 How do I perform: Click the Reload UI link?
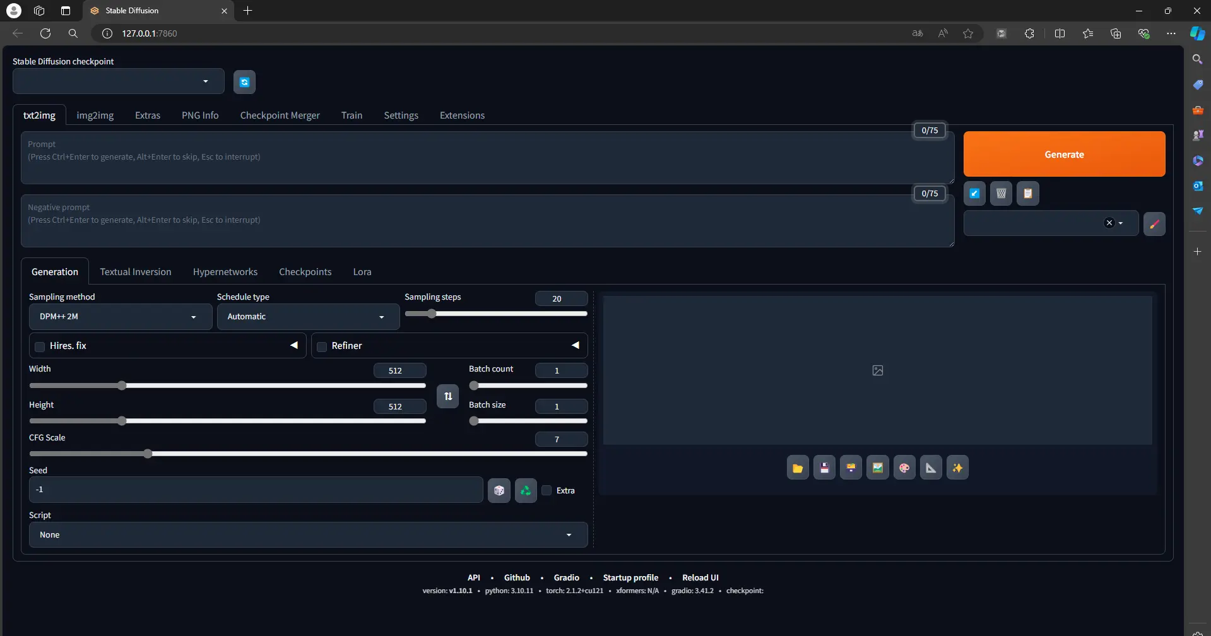(700, 578)
